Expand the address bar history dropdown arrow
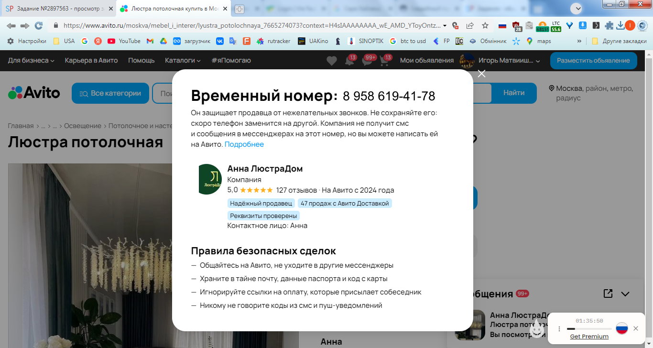 point(445,25)
